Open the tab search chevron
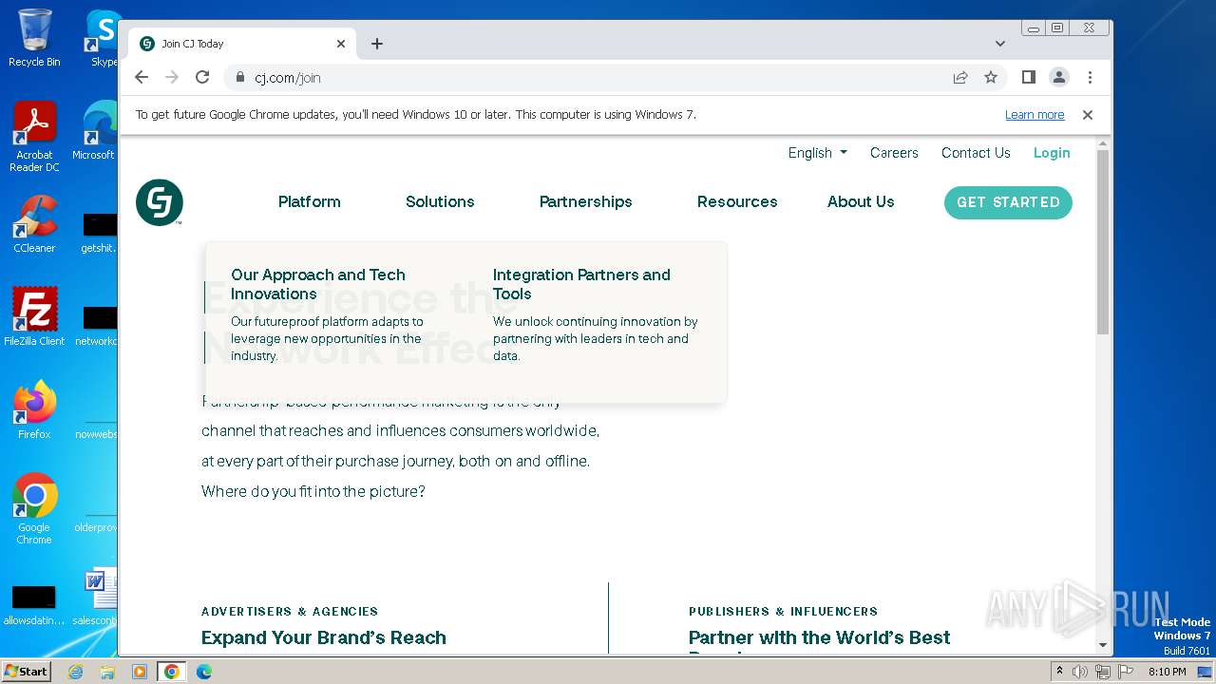1216x684 pixels. point(1000,44)
